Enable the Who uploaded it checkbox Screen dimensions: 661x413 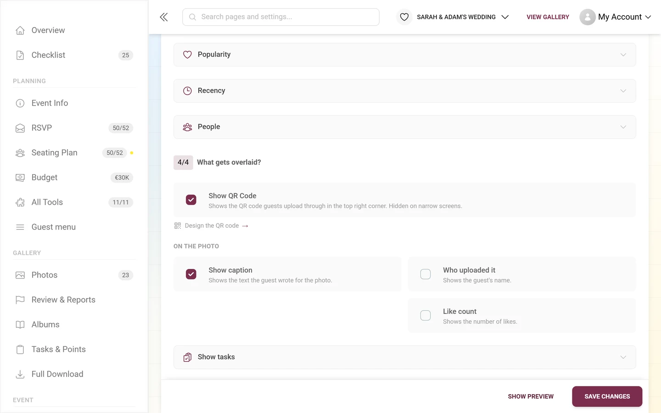426,274
